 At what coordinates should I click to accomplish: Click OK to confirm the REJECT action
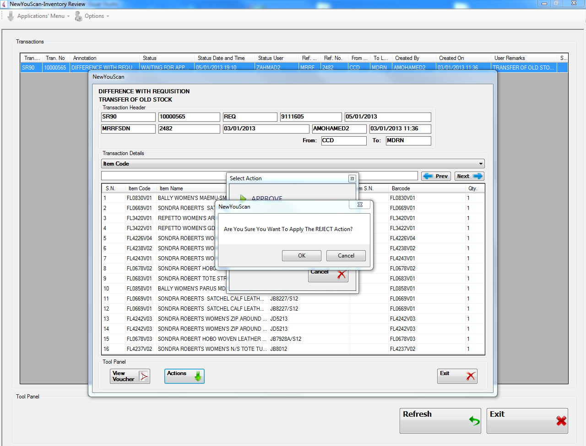coord(301,256)
